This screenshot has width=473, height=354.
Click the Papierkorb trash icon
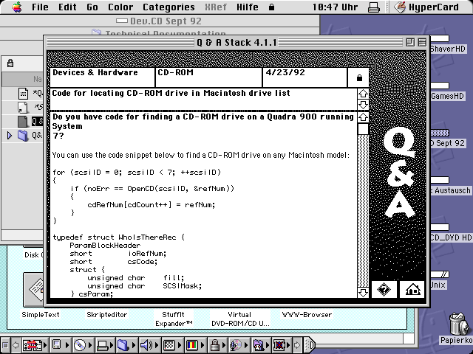(x=458, y=324)
